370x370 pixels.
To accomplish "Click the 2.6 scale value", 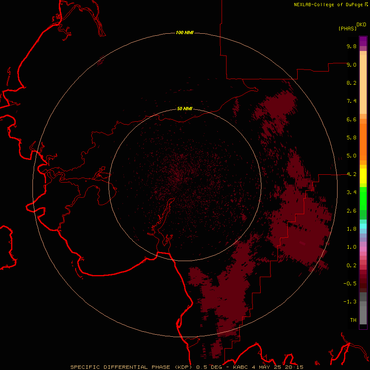I will [x=351, y=211].
